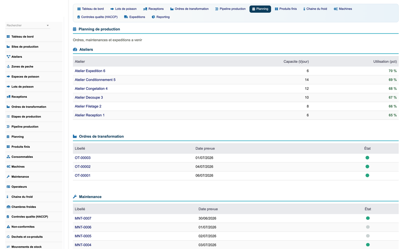
Task: Click gauge icon beside Ateliers heading
Action: point(75,49)
